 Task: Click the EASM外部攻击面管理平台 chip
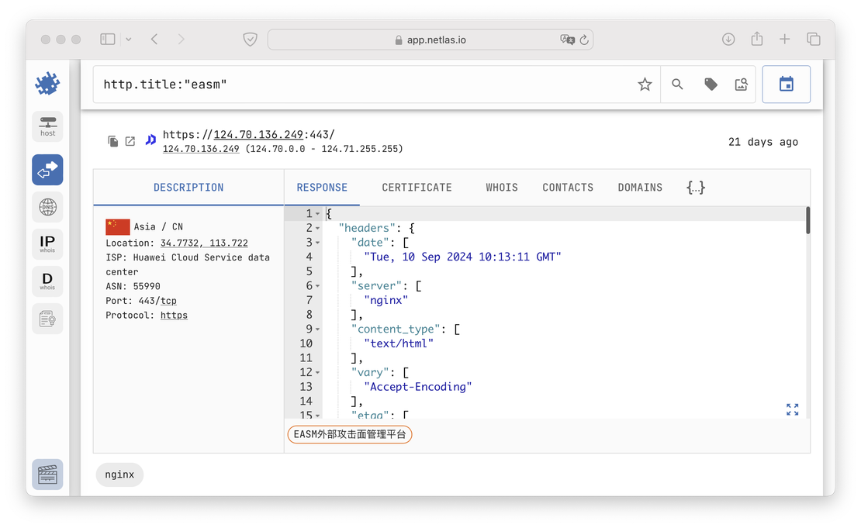pyautogui.click(x=349, y=434)
